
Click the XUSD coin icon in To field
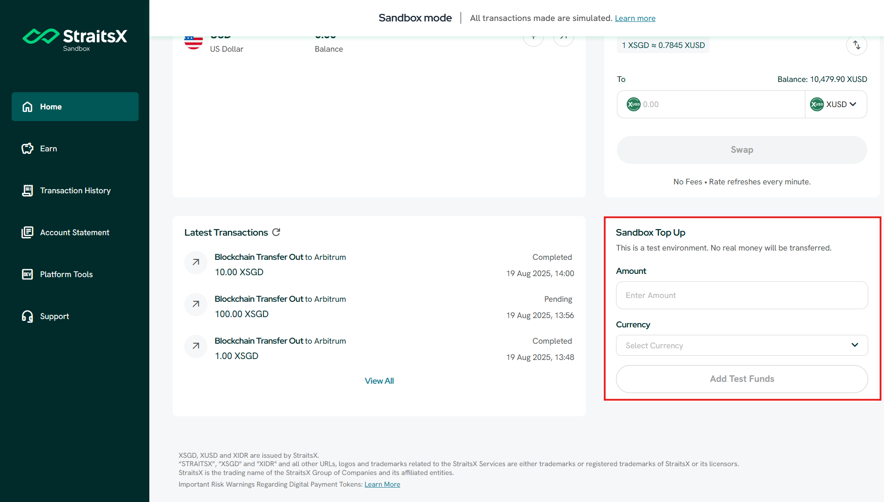(634, 104)
